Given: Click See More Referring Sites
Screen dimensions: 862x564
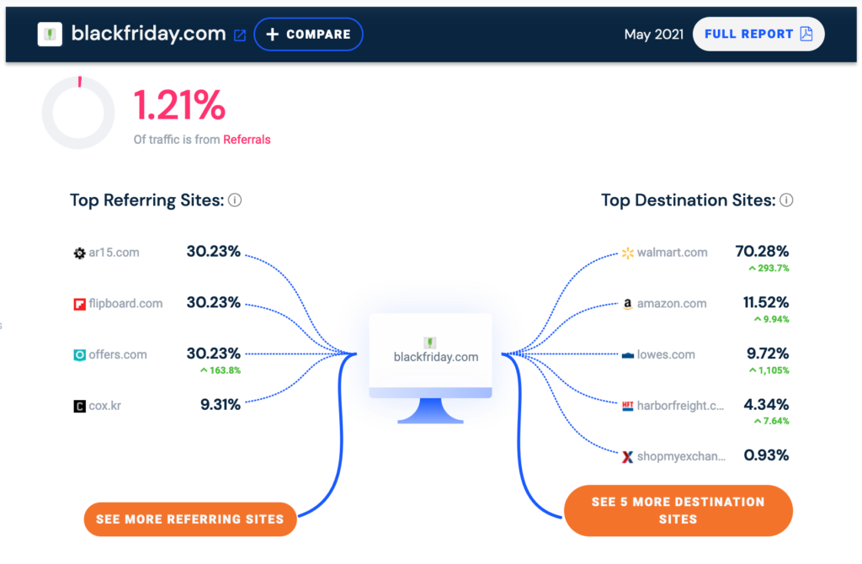Looking at the screenshot, I should coord(189,519).
